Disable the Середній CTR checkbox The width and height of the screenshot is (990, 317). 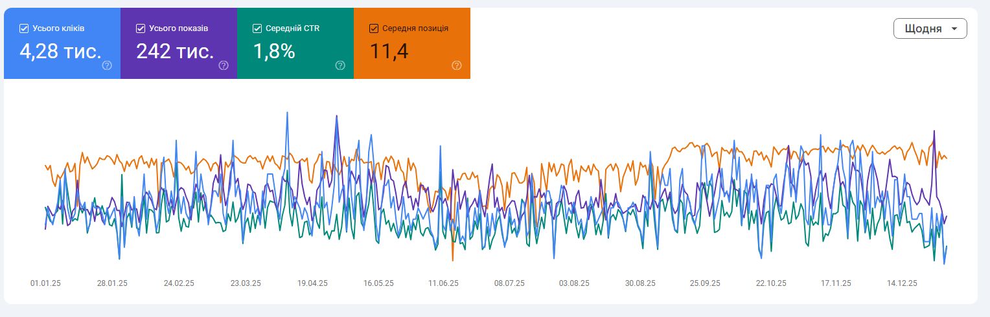tap(257, 28)
